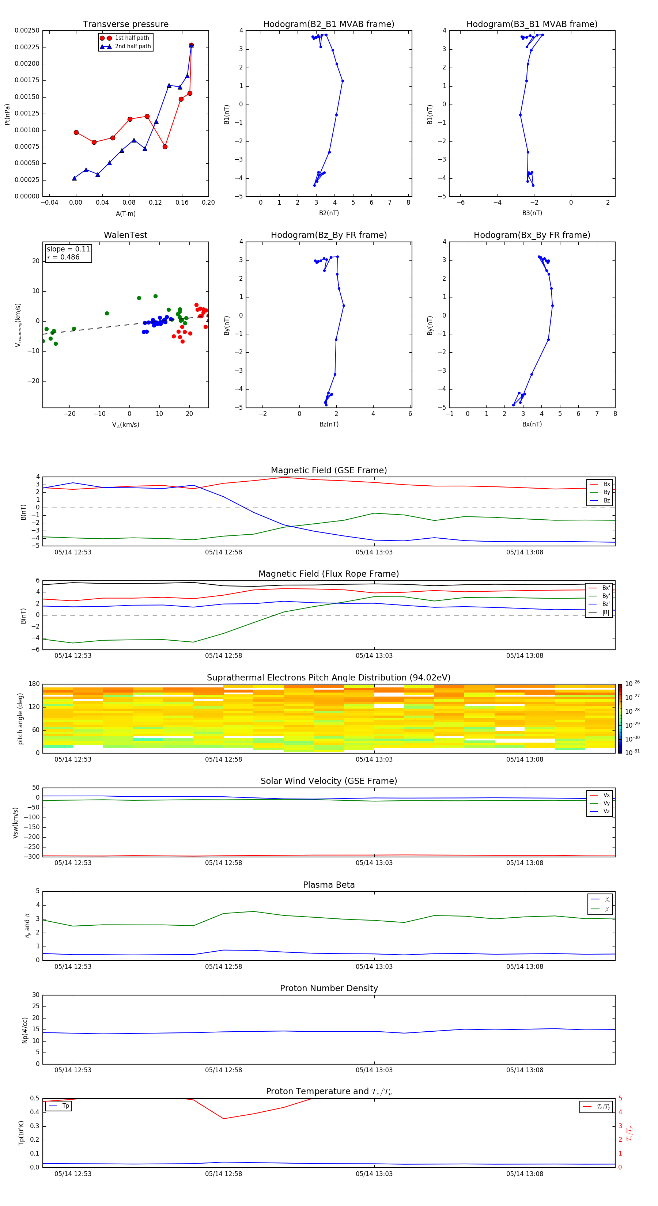Click '05/14 12:58' tick under GSE magnetic plot
The width and height of the screenshot is (658, 1206).
click(x=223, y=553)
